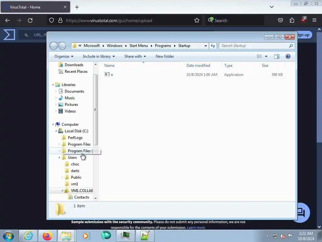The image size is (322, 242).
Task: Open Firefox hamburger application menu
Action: pyautogui.click(x=314, y=20)
